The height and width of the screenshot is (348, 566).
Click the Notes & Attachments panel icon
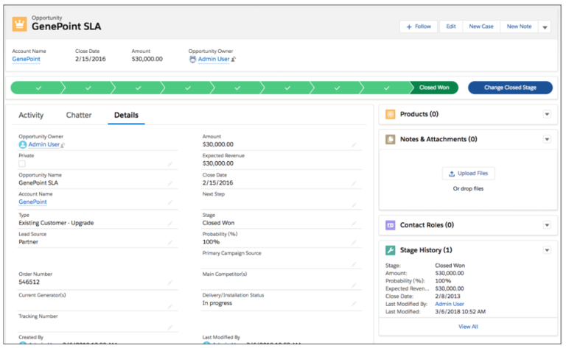(x=390, y=139)
